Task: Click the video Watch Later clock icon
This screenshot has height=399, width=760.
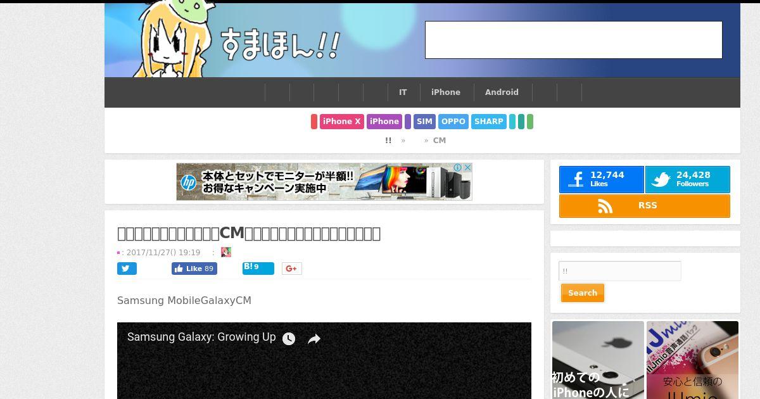Action: coord(289,339)
